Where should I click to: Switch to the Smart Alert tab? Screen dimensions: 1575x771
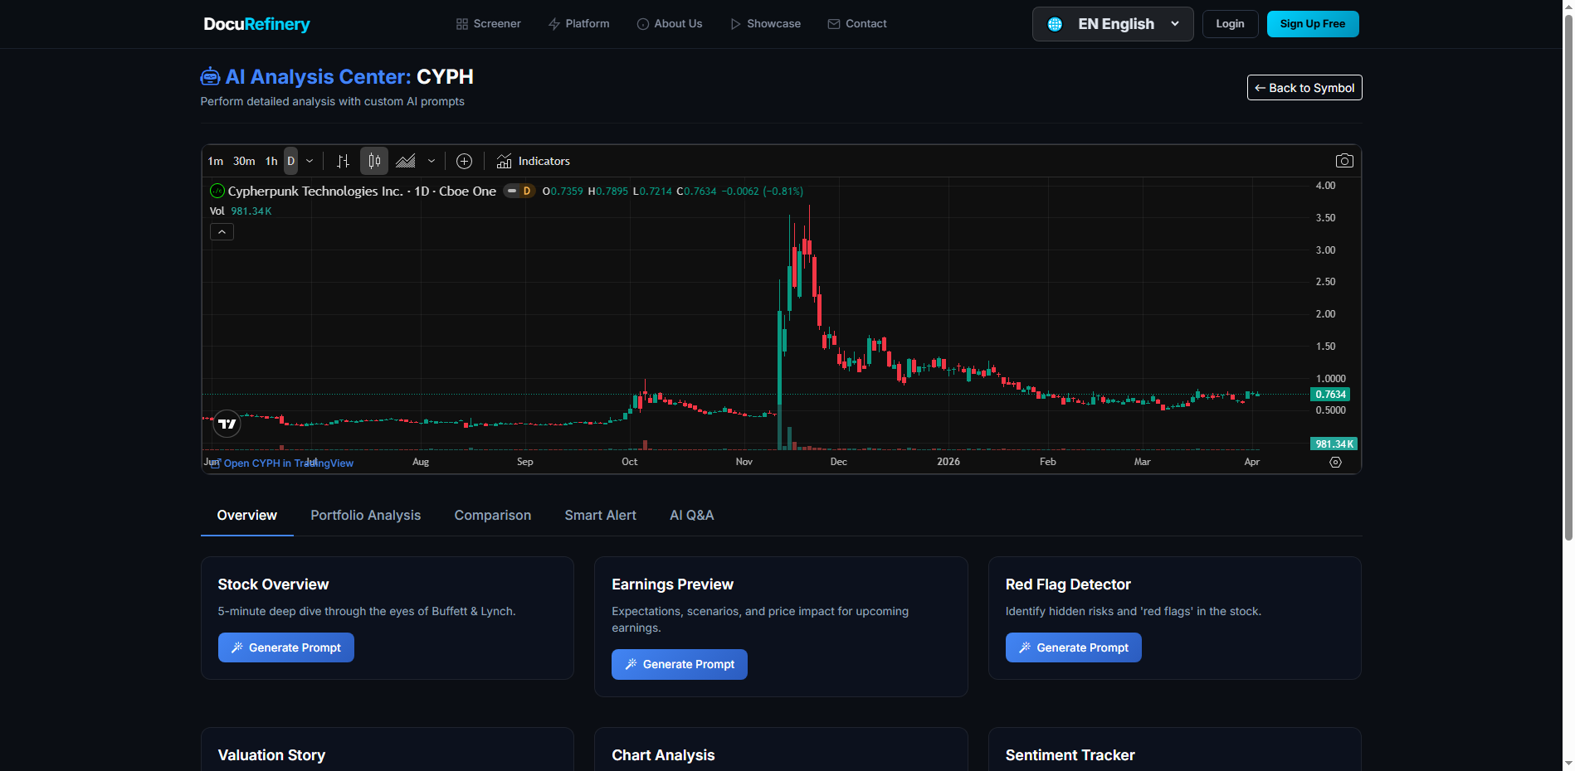[601, 515]
